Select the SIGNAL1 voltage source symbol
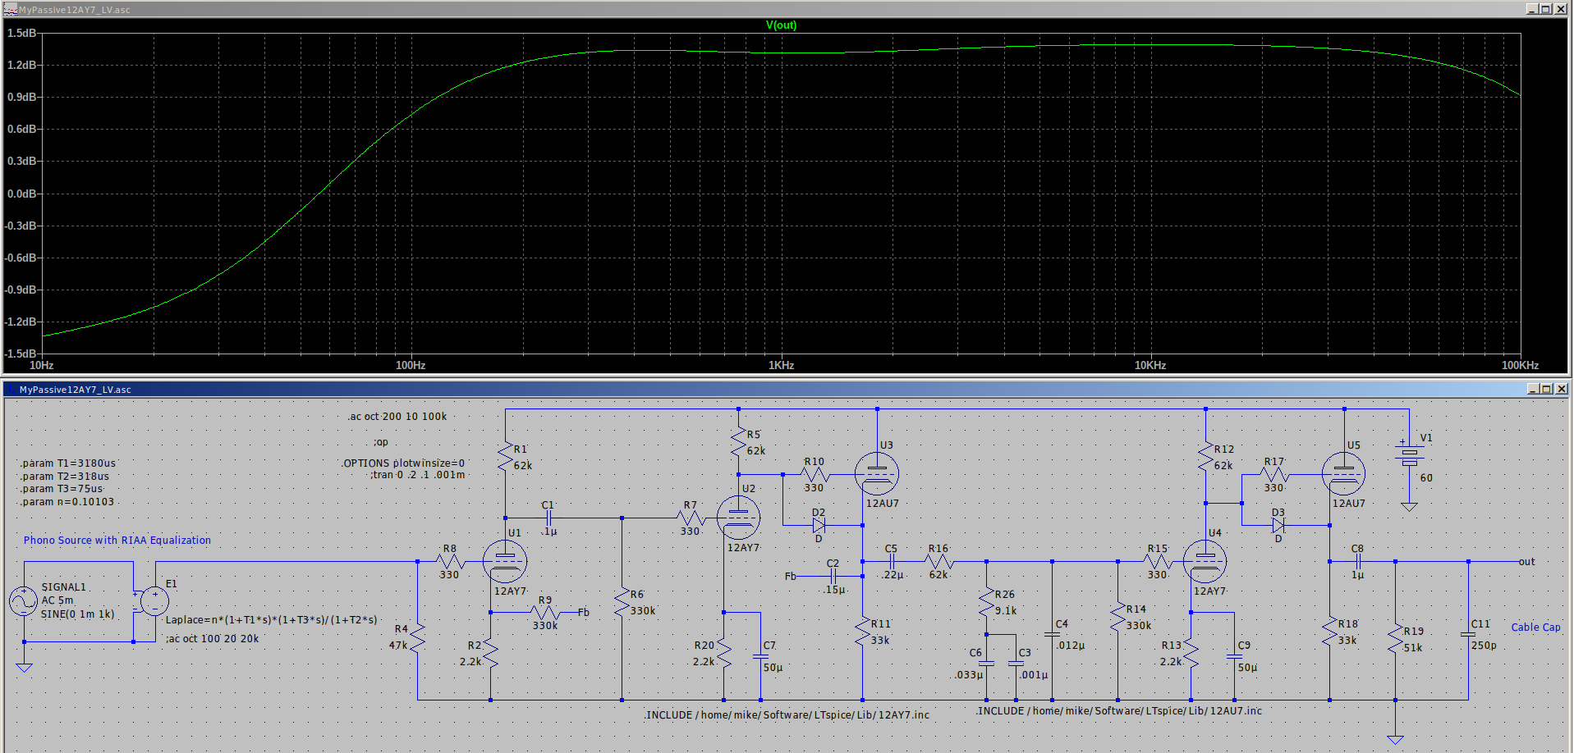1574x753 pixels. click(23, 601)
